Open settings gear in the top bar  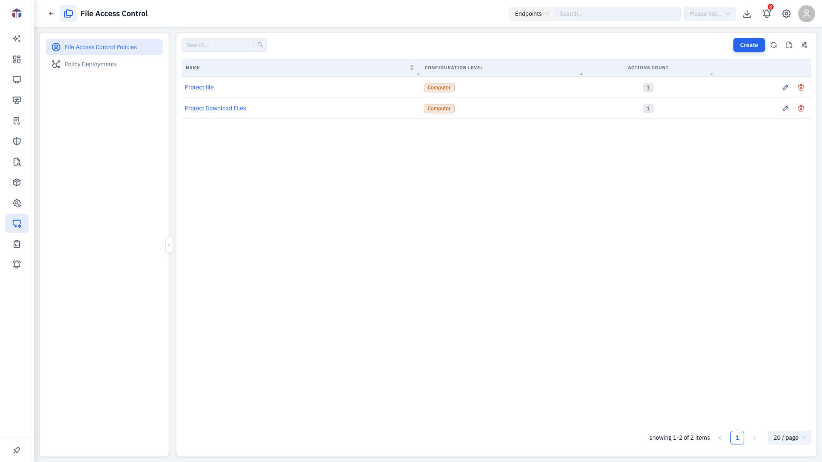786,14
